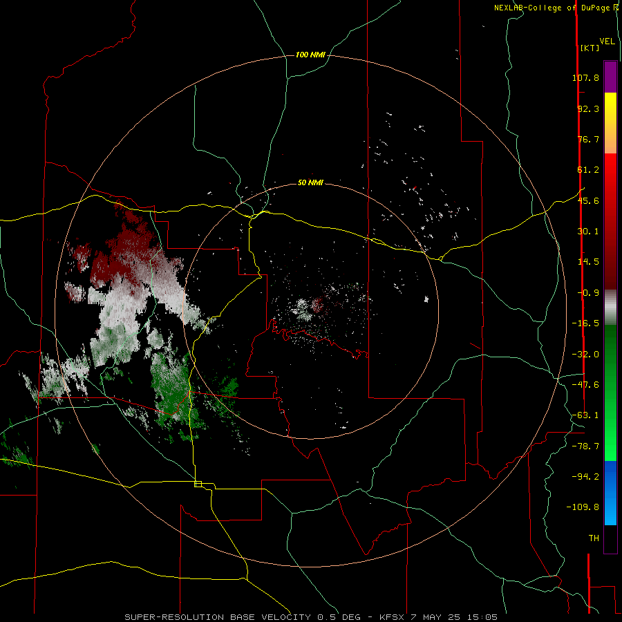The width and height of the screenshot is (622, 622).
Task: Click the blue segment of the color bar
Action: coord(610,493)
